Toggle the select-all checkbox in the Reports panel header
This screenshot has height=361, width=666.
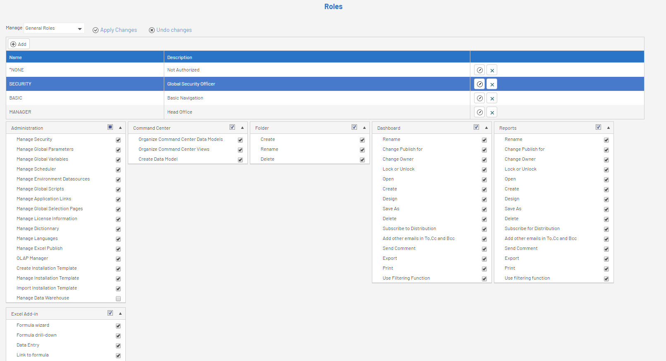point(598,127)
